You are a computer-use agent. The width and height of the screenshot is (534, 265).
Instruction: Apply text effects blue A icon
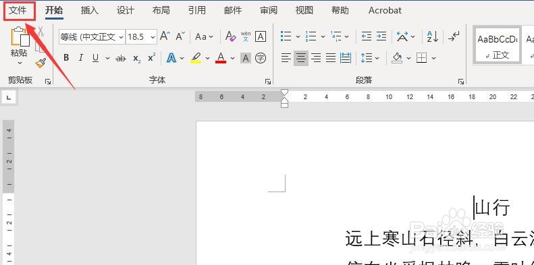(171, 58)
